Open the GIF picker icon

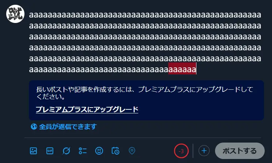[x=50, y=151]
